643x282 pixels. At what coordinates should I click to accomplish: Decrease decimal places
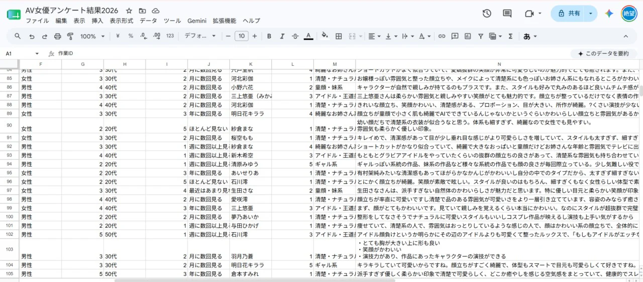(144, 36)
